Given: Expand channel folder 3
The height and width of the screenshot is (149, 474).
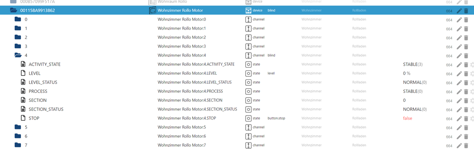Looking at the screenshot, I should click(x=17, y=46).
